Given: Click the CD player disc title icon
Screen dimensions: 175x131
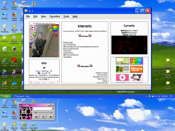Looking at the screenshot, I should [x=20, y=105].
